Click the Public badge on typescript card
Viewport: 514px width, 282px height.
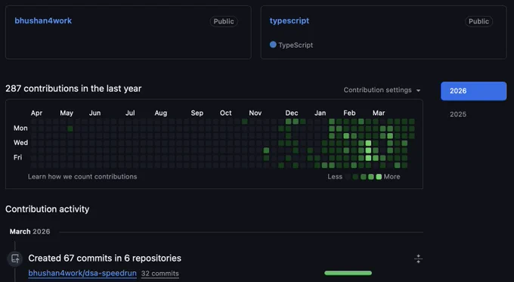tap(478, 21)
